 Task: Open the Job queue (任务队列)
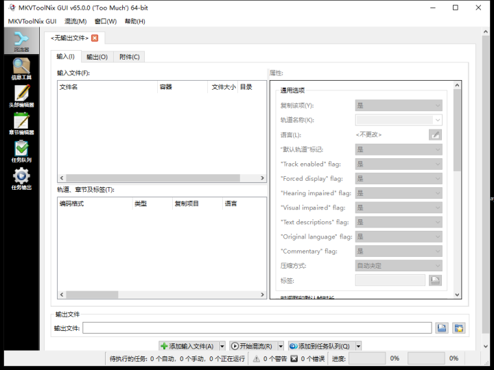21,151
